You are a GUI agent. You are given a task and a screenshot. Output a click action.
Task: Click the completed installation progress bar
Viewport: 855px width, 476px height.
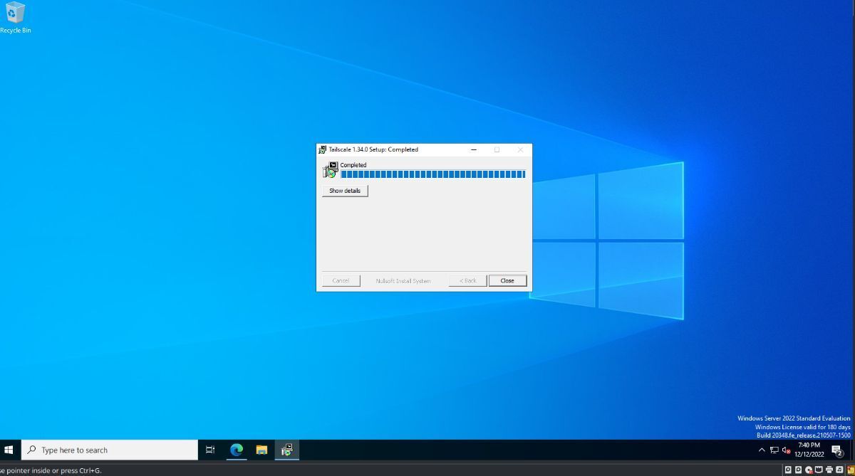pos(433,174)
